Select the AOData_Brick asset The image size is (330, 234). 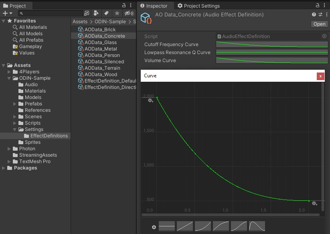100,30
